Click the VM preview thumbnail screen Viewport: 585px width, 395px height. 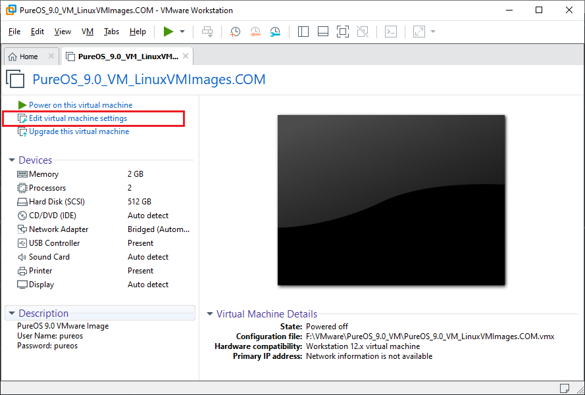coord(391,200)
